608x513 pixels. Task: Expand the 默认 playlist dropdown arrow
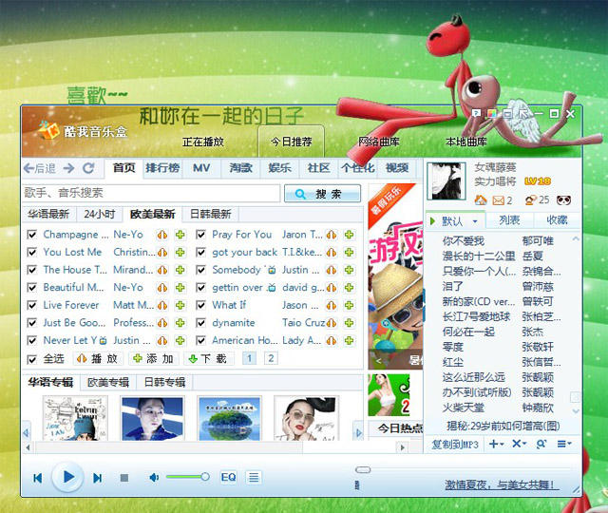(475, 221)
